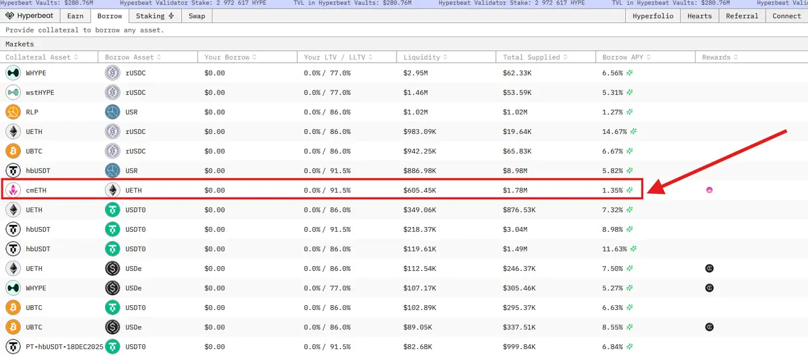This screenshot has width=808, height=355.
Task: Click the rewards icon in the 5.27% APY row
Action: click(x=709, y=288)
